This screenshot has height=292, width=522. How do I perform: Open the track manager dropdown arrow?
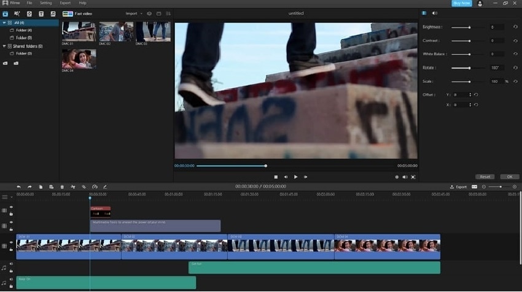(12, 197)
